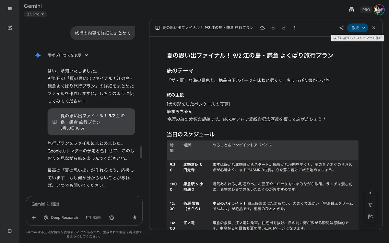Start a new chat with edit icon
This screenshot has width=389, height=243.
pyautogui.click(x=10, y=28)
